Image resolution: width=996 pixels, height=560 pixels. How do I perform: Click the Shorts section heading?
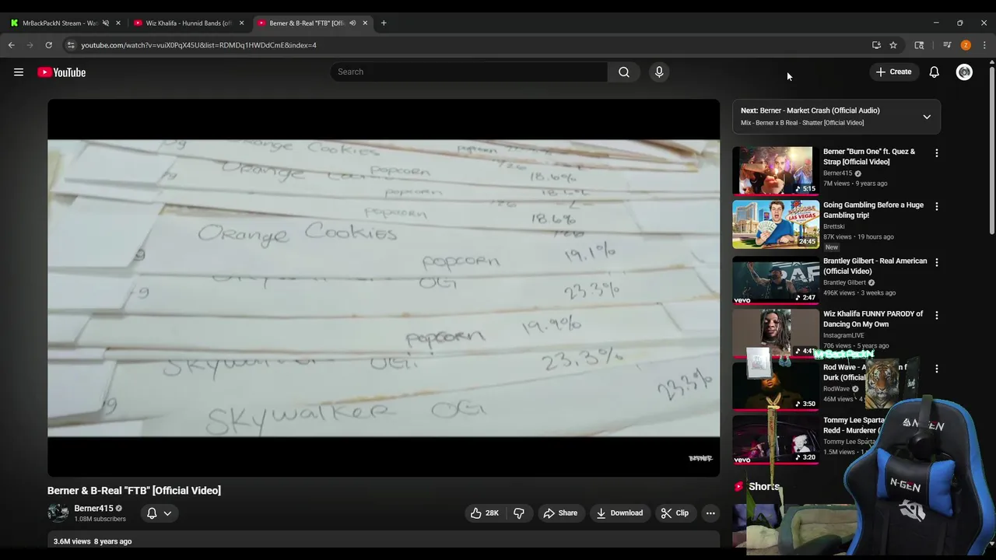763,487
